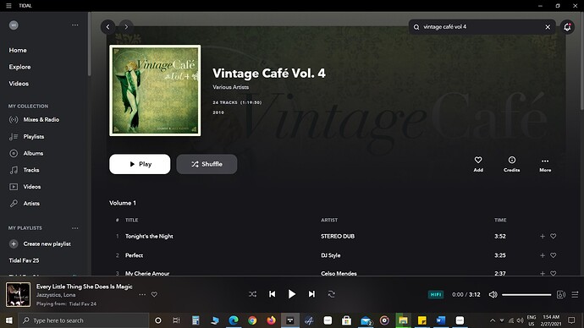
Task: Open artist STEREO DUB
Action: coord(338,236)
